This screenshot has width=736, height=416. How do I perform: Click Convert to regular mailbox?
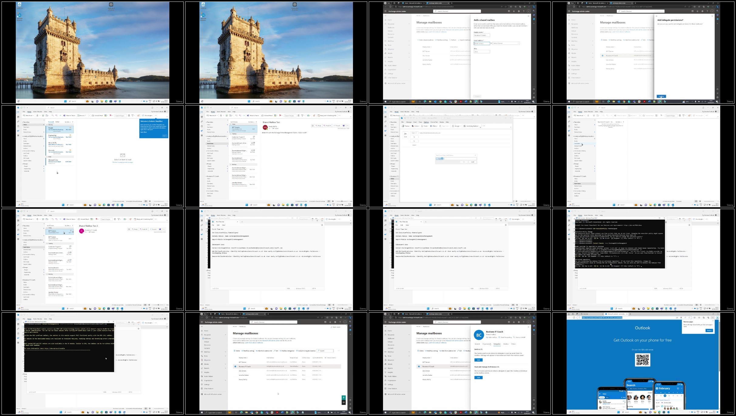[x=306, y=351]
